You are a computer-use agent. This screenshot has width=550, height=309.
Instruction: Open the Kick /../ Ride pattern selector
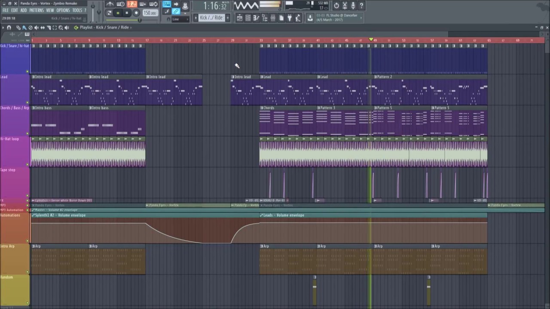tap(212, 18)
